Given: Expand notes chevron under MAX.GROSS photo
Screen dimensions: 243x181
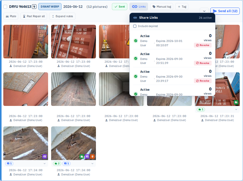Looking at the screenshot, I should point(236,109).
